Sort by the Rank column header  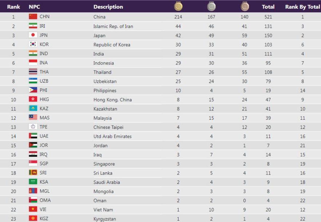tap(13, 7)
